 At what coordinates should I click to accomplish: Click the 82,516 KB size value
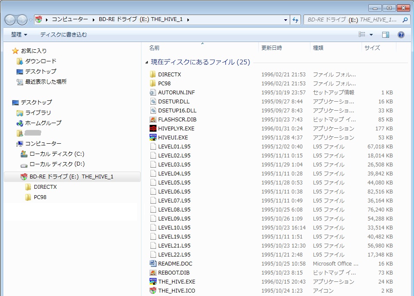coord(380,192)
